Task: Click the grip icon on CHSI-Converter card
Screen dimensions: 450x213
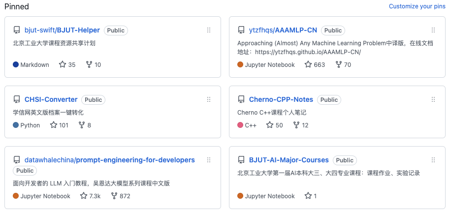Action: pyautogui.click(x=209, y=99)
